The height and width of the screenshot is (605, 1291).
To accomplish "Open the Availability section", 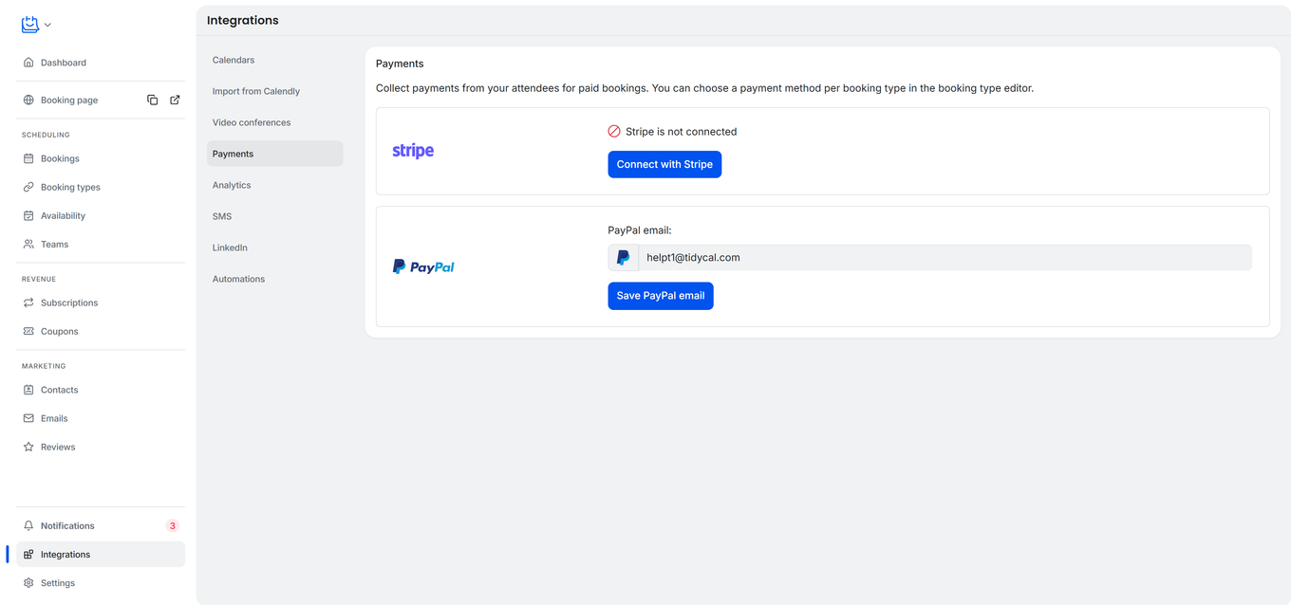I will pos(101,215).
